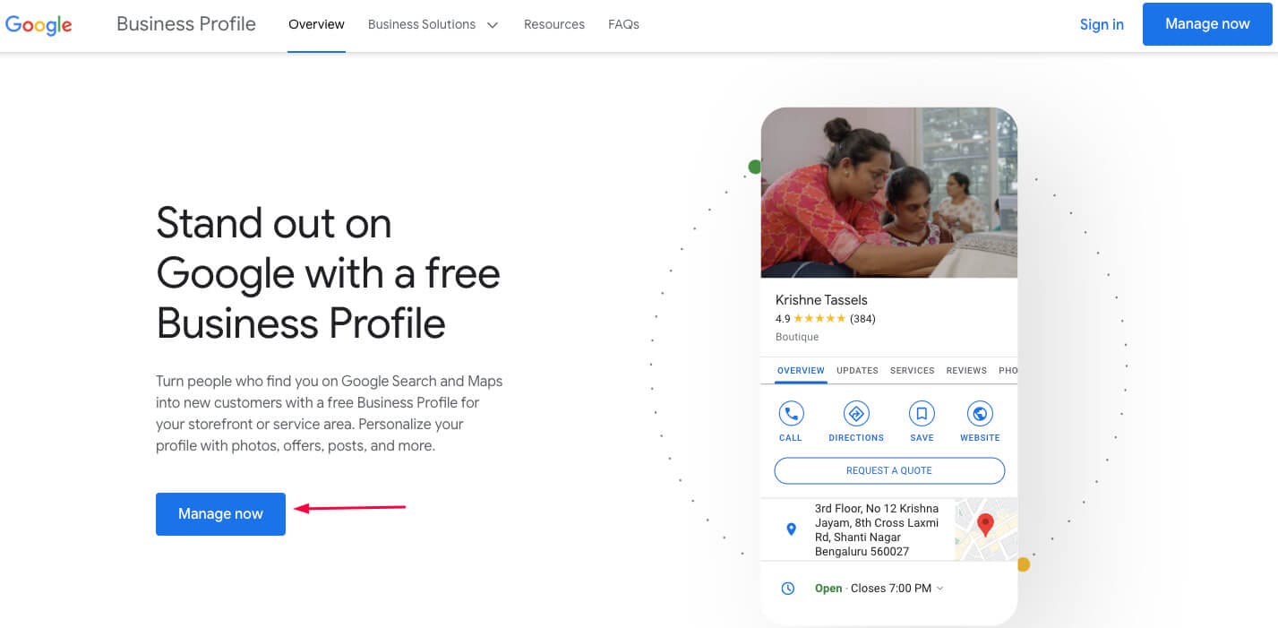Click the 'Open · Closes 7:00 PM' text
This screenshot has height=628, width=1278.
tap(873, 589)
